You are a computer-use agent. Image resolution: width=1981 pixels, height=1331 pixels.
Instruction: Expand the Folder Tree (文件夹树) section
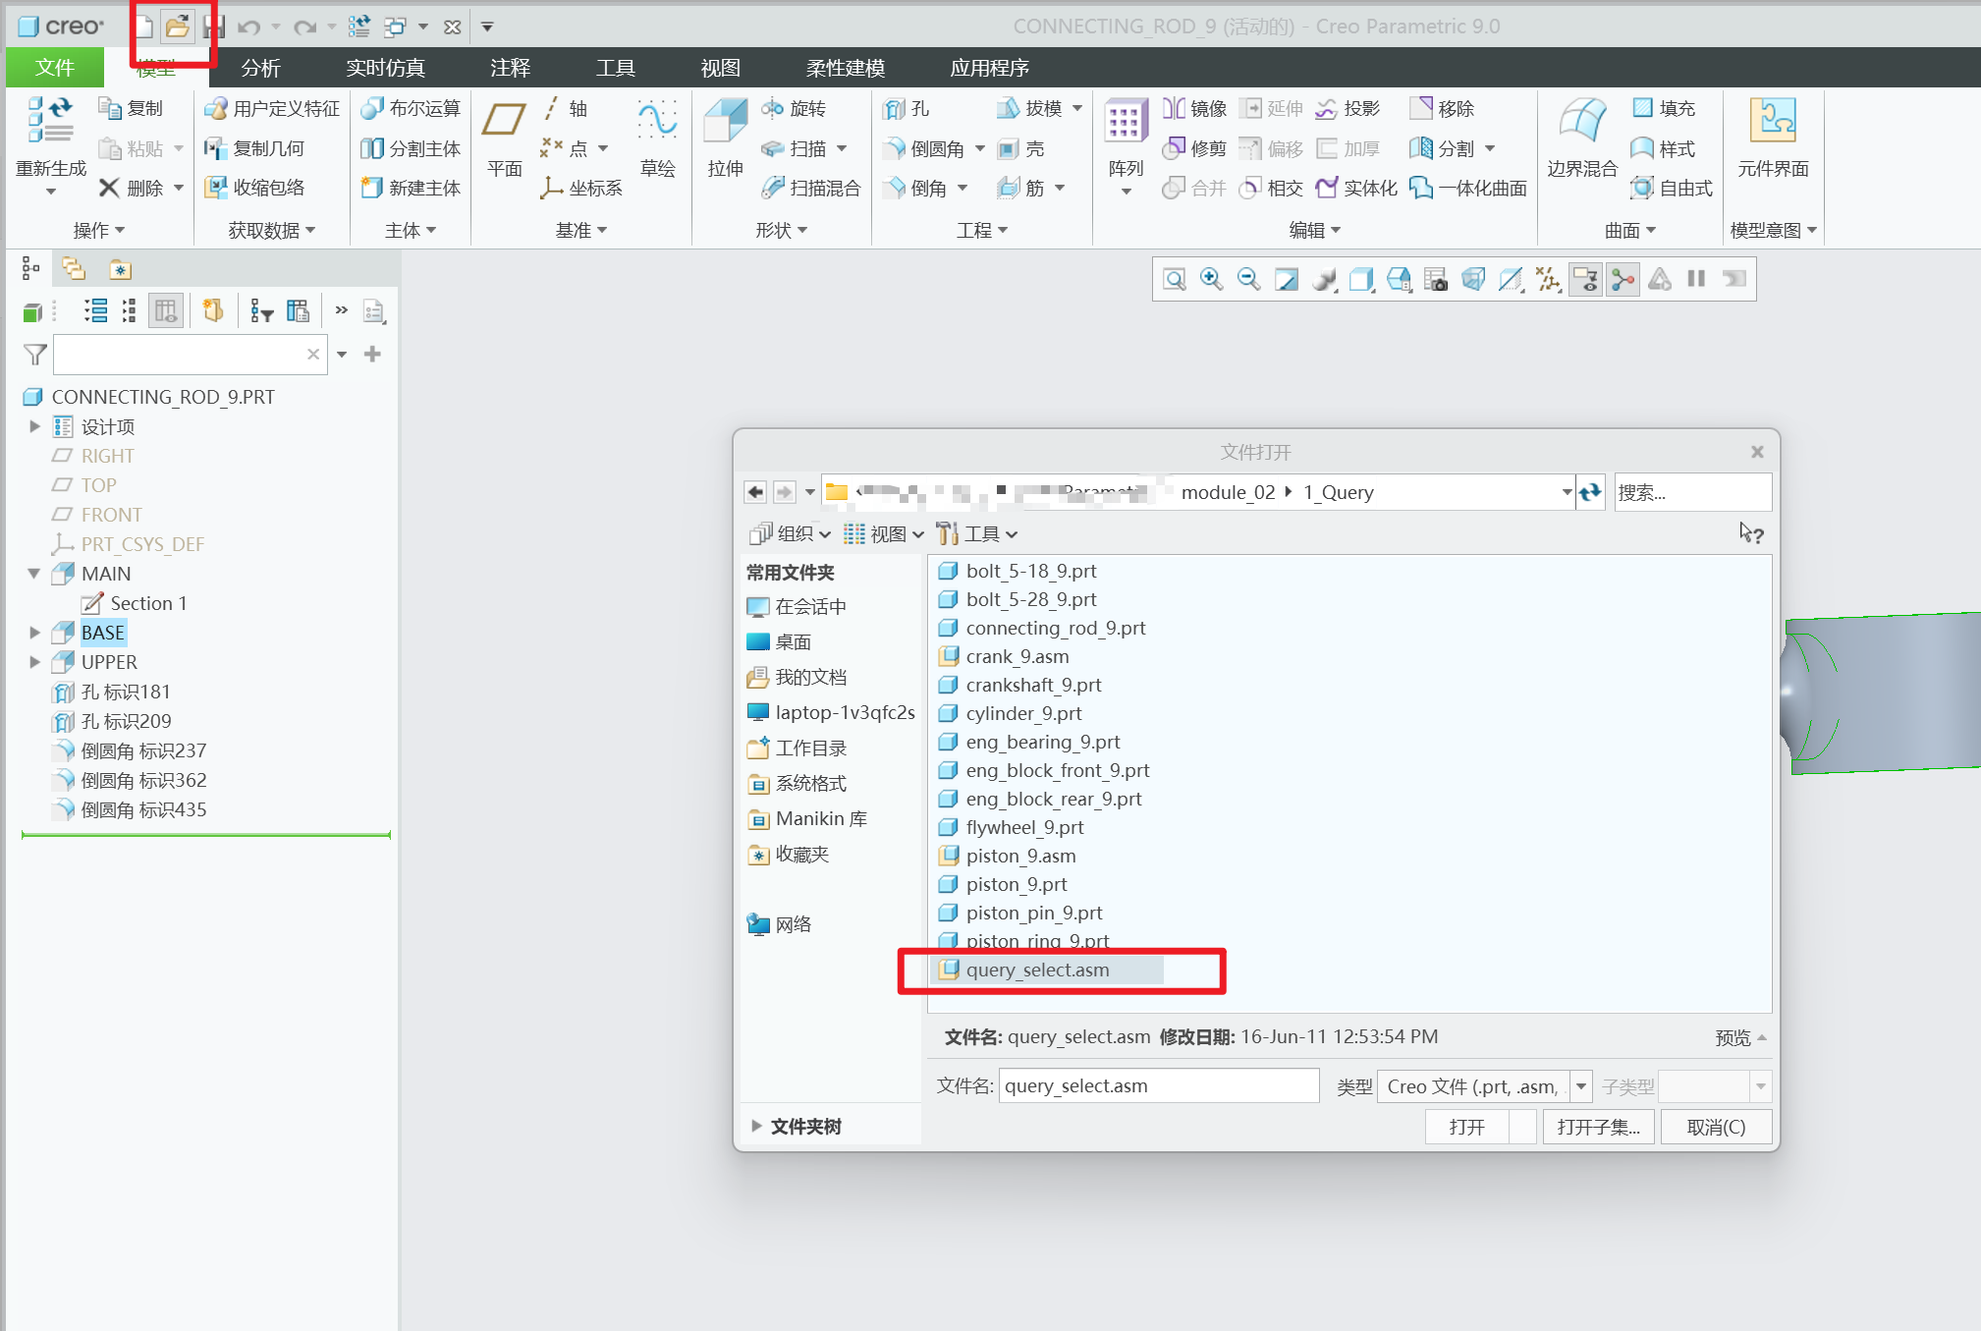pyautogui.click(x=756, y=1126)
